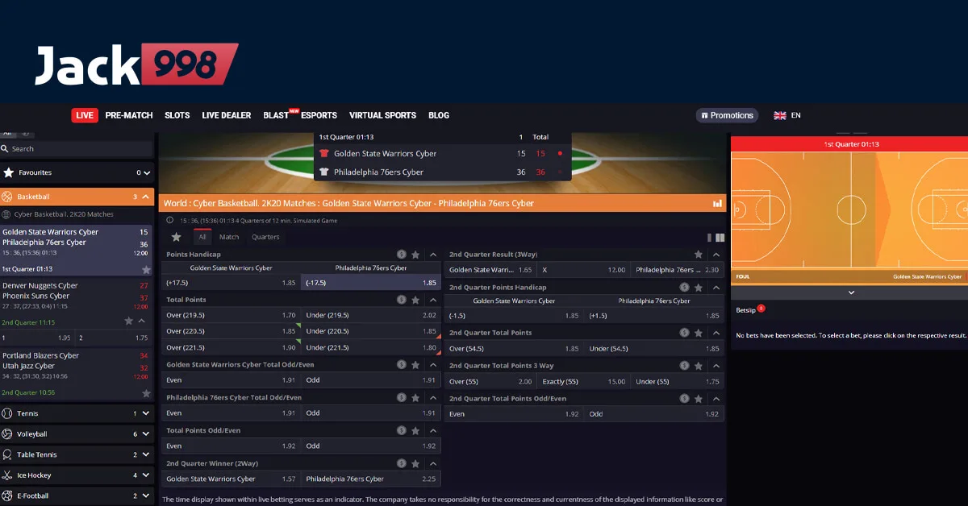The image size is (968, 506).
Task: Star the Portland Blazers vs Utah Jazz match
Action: (146, 393)
